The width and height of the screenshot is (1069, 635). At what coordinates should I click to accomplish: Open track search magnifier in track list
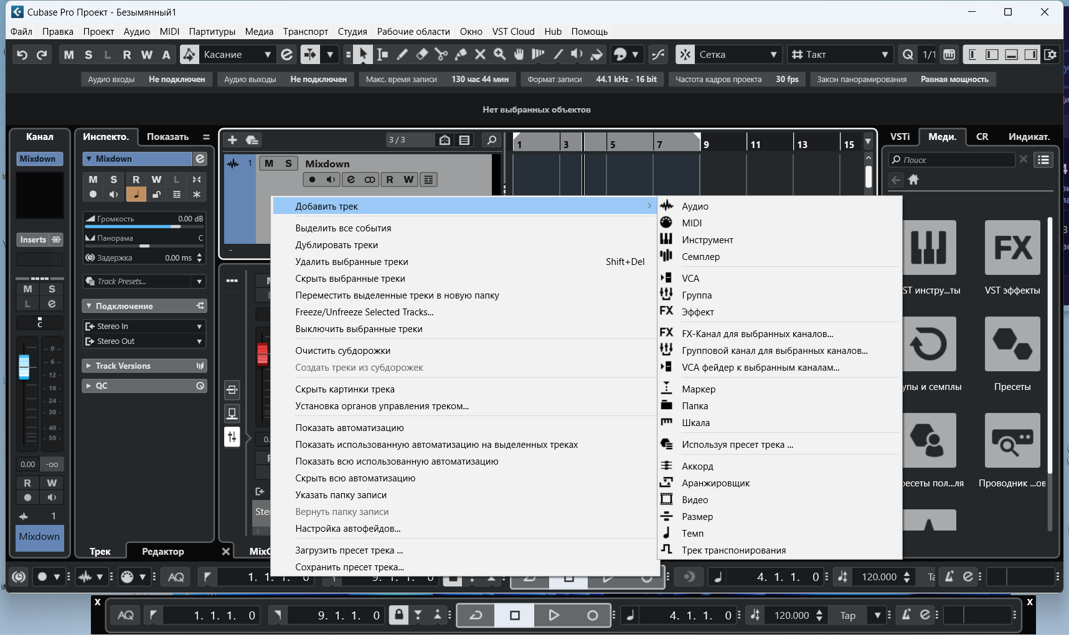tap(491, 140)
